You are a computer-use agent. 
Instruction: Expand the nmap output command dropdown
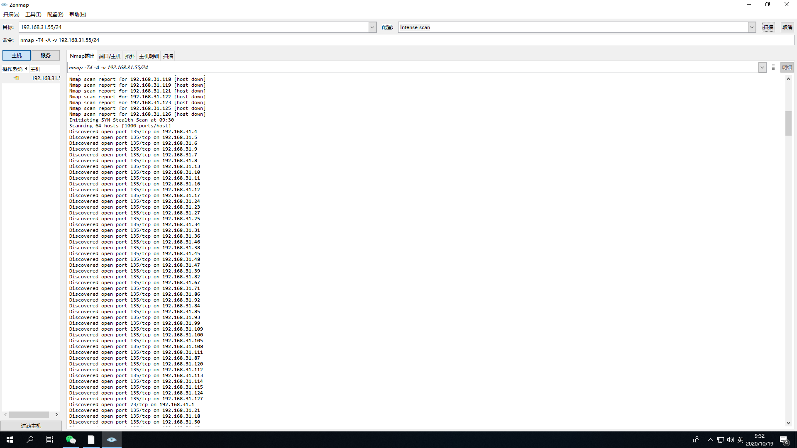762,68
